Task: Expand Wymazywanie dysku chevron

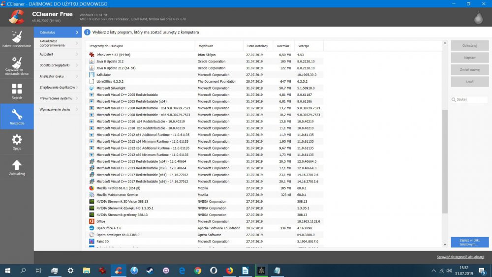Action: click(77, 109)
